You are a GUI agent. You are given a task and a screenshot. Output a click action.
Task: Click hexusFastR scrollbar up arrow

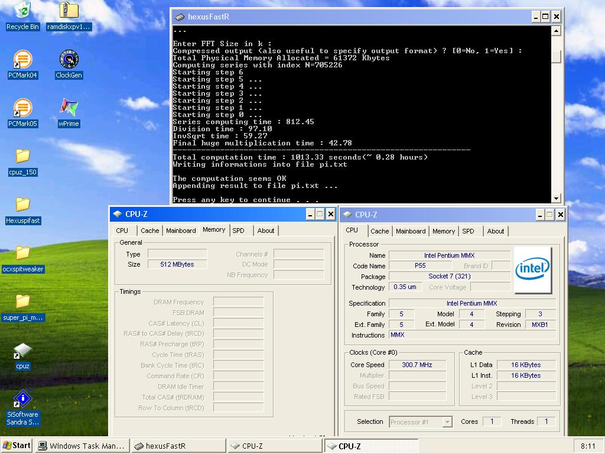556,31
